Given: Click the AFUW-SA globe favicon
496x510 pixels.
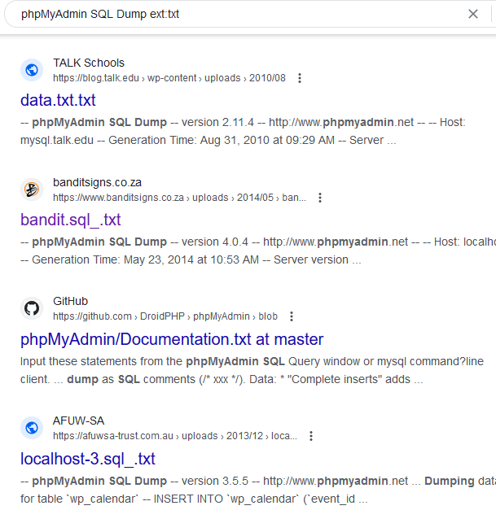Looking at the screenshot, I should (x=32, y=428).
